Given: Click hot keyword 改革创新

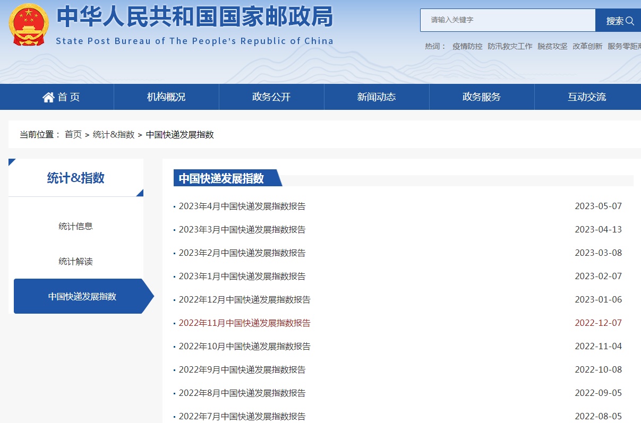Looking at the screenshot, I should click(587, 46).
